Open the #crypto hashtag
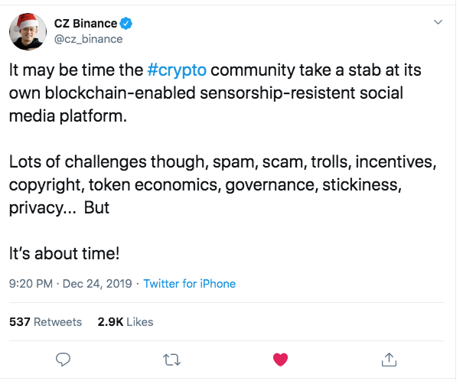Screen dimensions: 463x381 pos(177,70)
